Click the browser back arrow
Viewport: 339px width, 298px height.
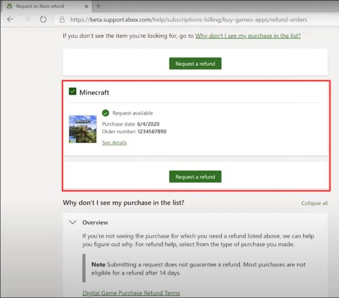(10, 20)
